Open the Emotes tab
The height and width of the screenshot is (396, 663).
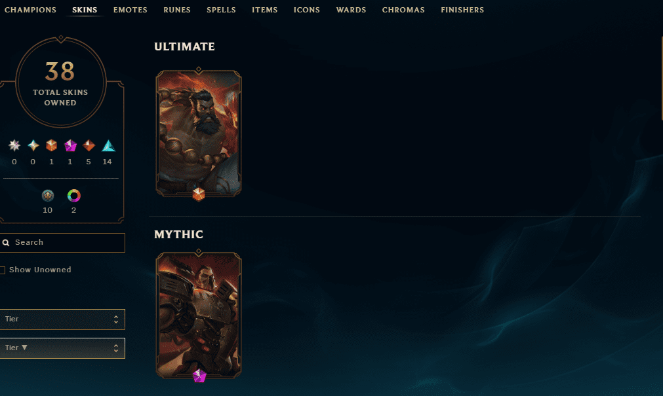point(131,10)
